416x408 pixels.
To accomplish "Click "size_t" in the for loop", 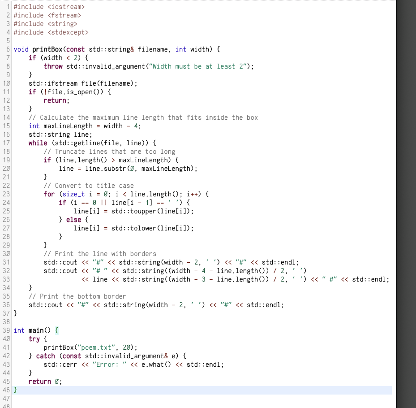I will 73,194.
